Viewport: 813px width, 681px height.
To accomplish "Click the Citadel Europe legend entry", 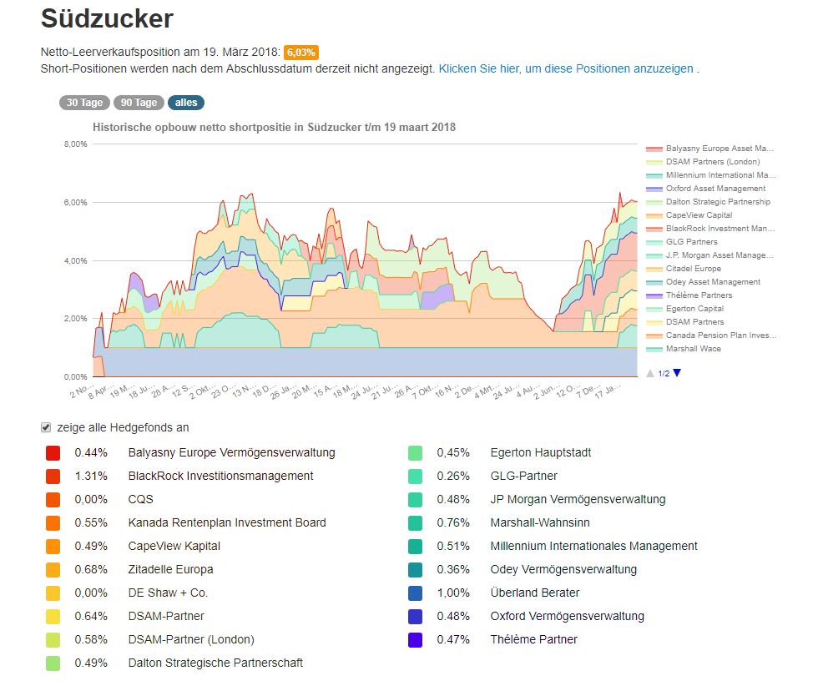I will point(693,269).
